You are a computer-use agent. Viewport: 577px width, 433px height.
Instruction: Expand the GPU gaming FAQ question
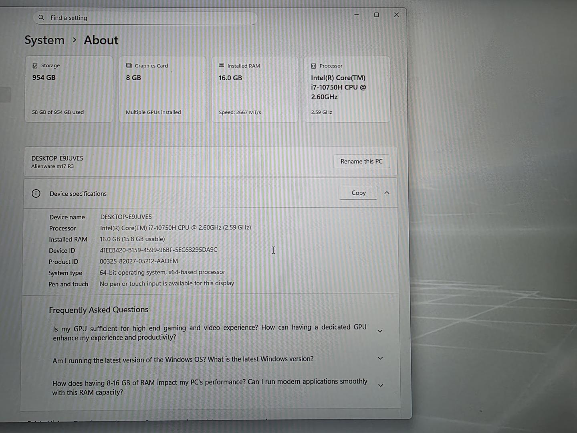(x=380, y=331)
